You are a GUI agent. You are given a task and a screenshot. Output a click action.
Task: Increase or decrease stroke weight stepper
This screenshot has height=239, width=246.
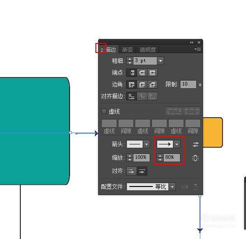click(x=130, y=61)
